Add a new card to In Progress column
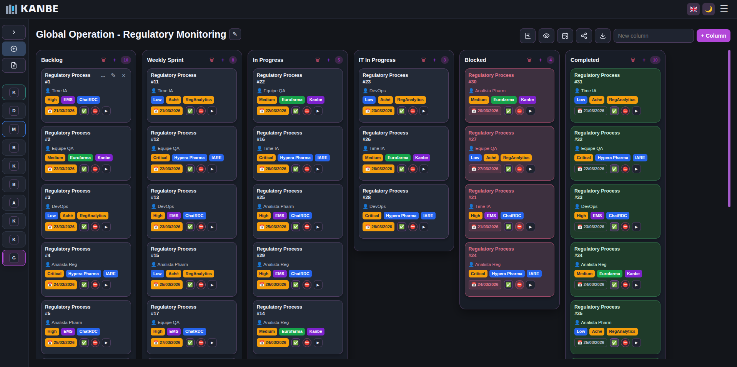Screen dimensions: 737x367 pyautogui.click(x=329, y=60)
